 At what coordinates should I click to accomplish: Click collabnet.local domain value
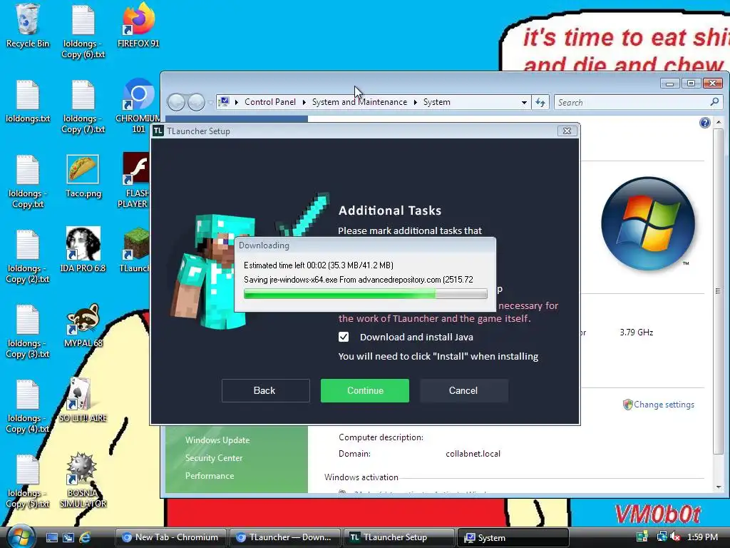pyautogui.click(x=473, y=453)
